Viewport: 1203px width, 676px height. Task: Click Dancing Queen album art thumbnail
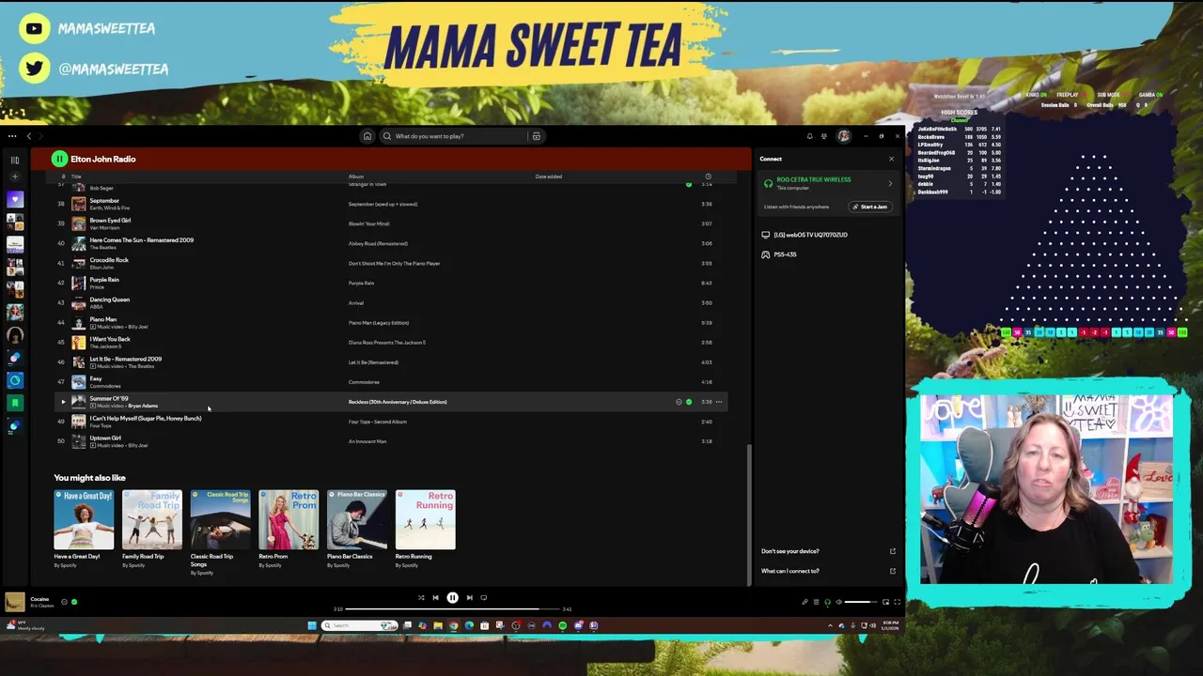coord(79,302)
